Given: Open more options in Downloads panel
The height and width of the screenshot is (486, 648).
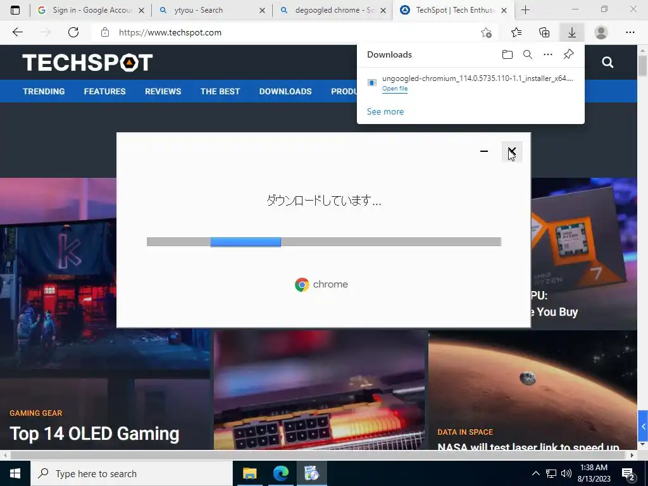Looking at the screenshot, I should coord(548,54).
